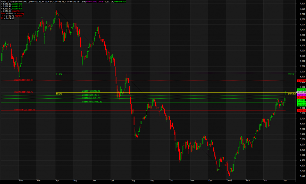Click the Nov marker on time axis
Image resolution: width=306 pixels, height=184 pixels.
tap(192, 181)
